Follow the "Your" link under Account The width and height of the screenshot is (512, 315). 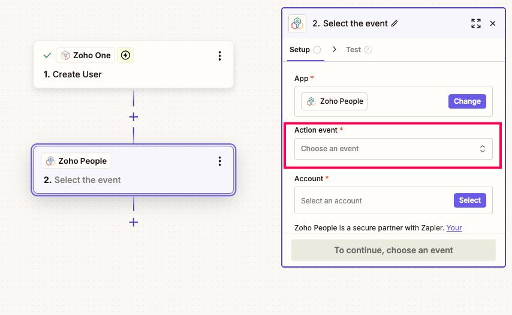[454, 228]
